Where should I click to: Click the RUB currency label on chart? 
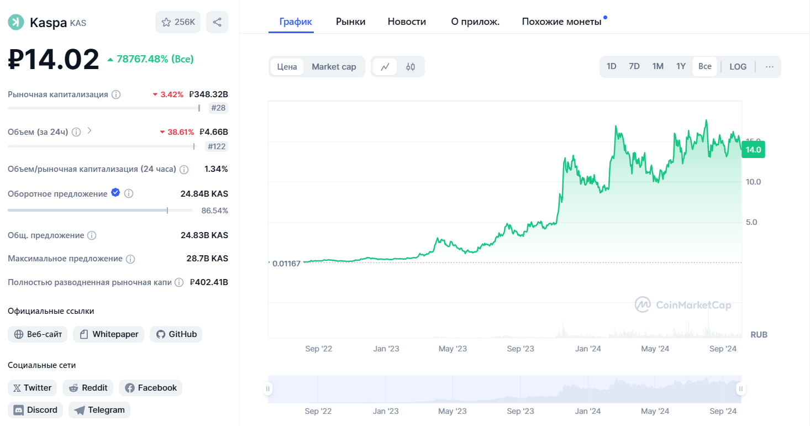[x=759, y=335]
